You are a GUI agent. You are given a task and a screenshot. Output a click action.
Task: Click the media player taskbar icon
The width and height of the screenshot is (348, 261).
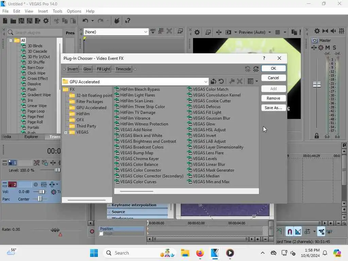pyautogui.click(x=230, y=253)
